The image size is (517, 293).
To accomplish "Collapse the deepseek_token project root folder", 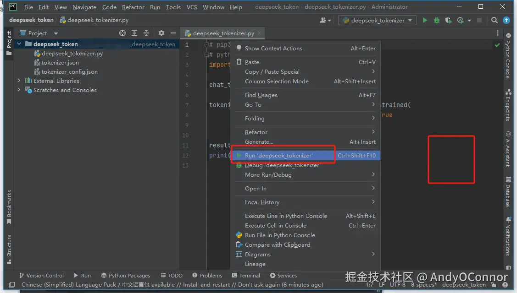I will click(19, 44).
